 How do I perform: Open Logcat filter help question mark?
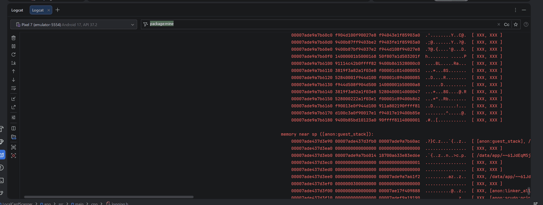527,24
